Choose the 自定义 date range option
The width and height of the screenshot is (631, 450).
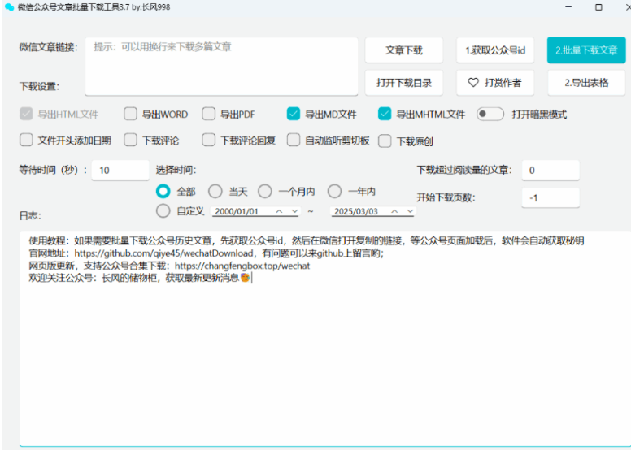point(163,211)
